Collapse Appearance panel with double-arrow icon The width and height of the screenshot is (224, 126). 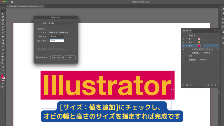215,31
